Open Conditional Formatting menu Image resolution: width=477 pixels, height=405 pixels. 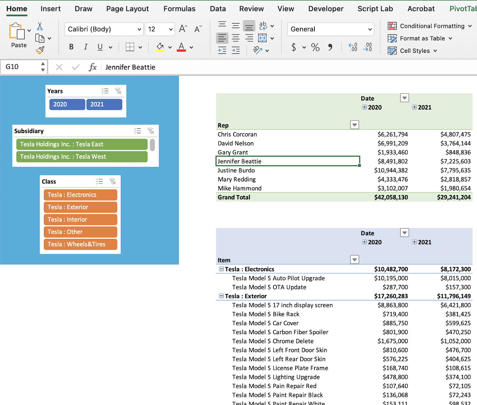tap(430, 26)
